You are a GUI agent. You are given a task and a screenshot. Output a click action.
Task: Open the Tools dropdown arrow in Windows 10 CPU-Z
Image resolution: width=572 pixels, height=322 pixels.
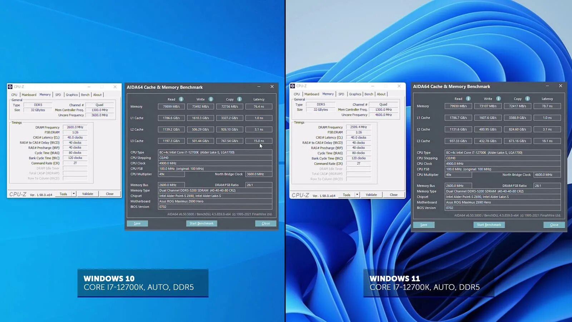pos(74,194)
